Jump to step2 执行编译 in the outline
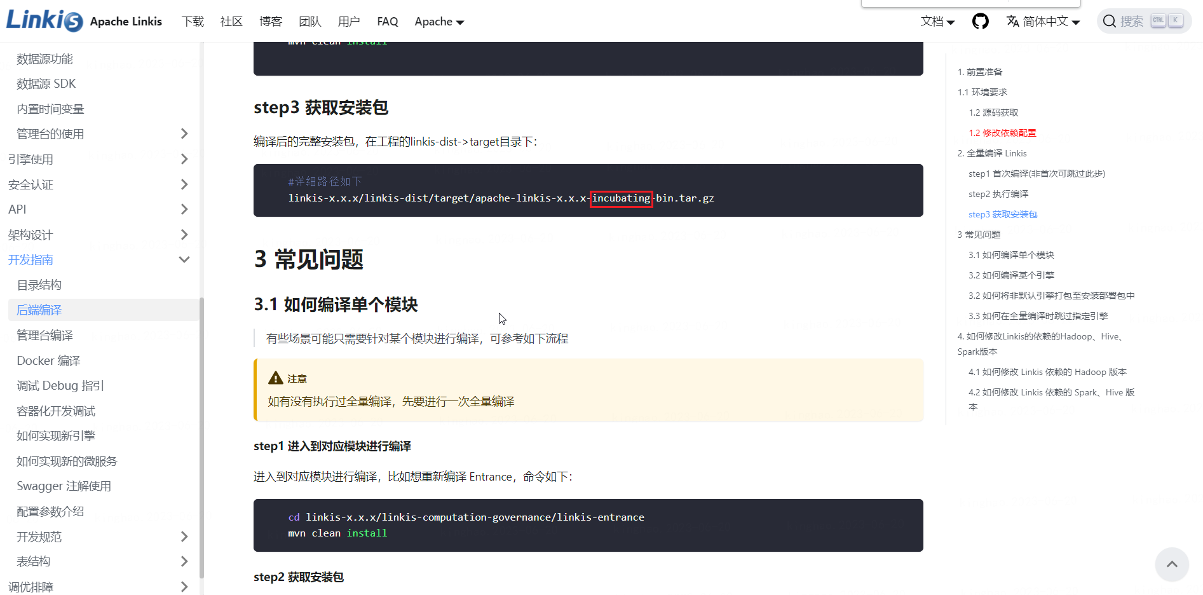This screenshot has height=595, width=1203. tap(998, 194)
